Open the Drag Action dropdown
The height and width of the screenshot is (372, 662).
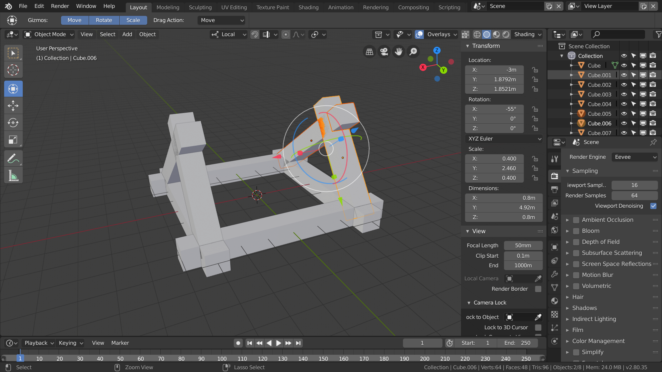click(x=221, y=20)
